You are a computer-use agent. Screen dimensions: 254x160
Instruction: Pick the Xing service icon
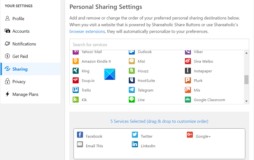tap(76, 71)
